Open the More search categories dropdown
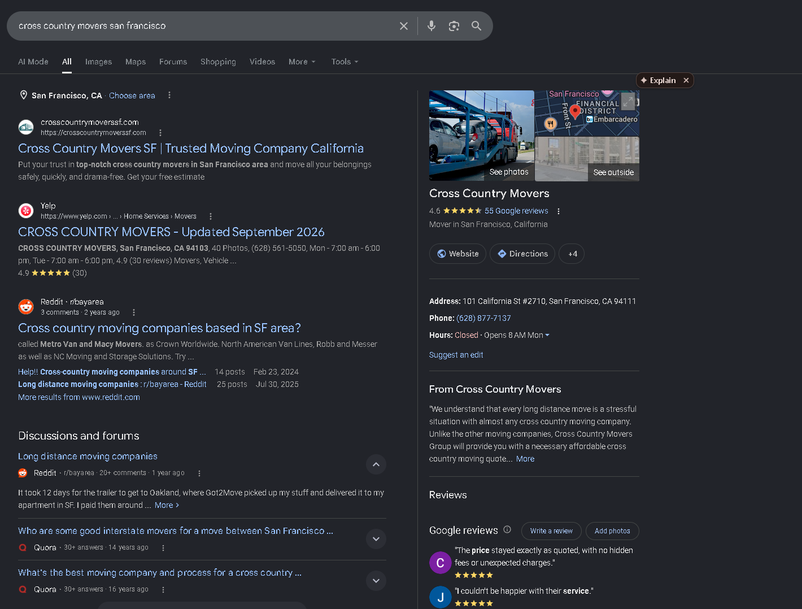 [302, 62]
